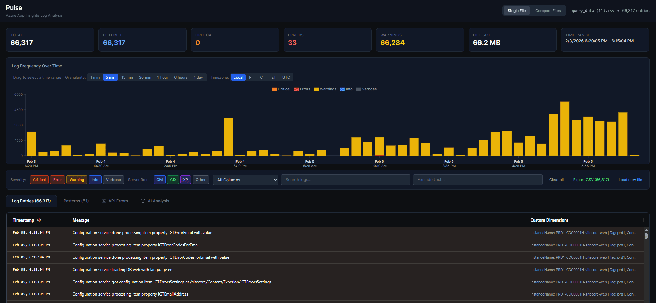
Task: Set granularity to 1 hour
Action: (x=163, y=77)
